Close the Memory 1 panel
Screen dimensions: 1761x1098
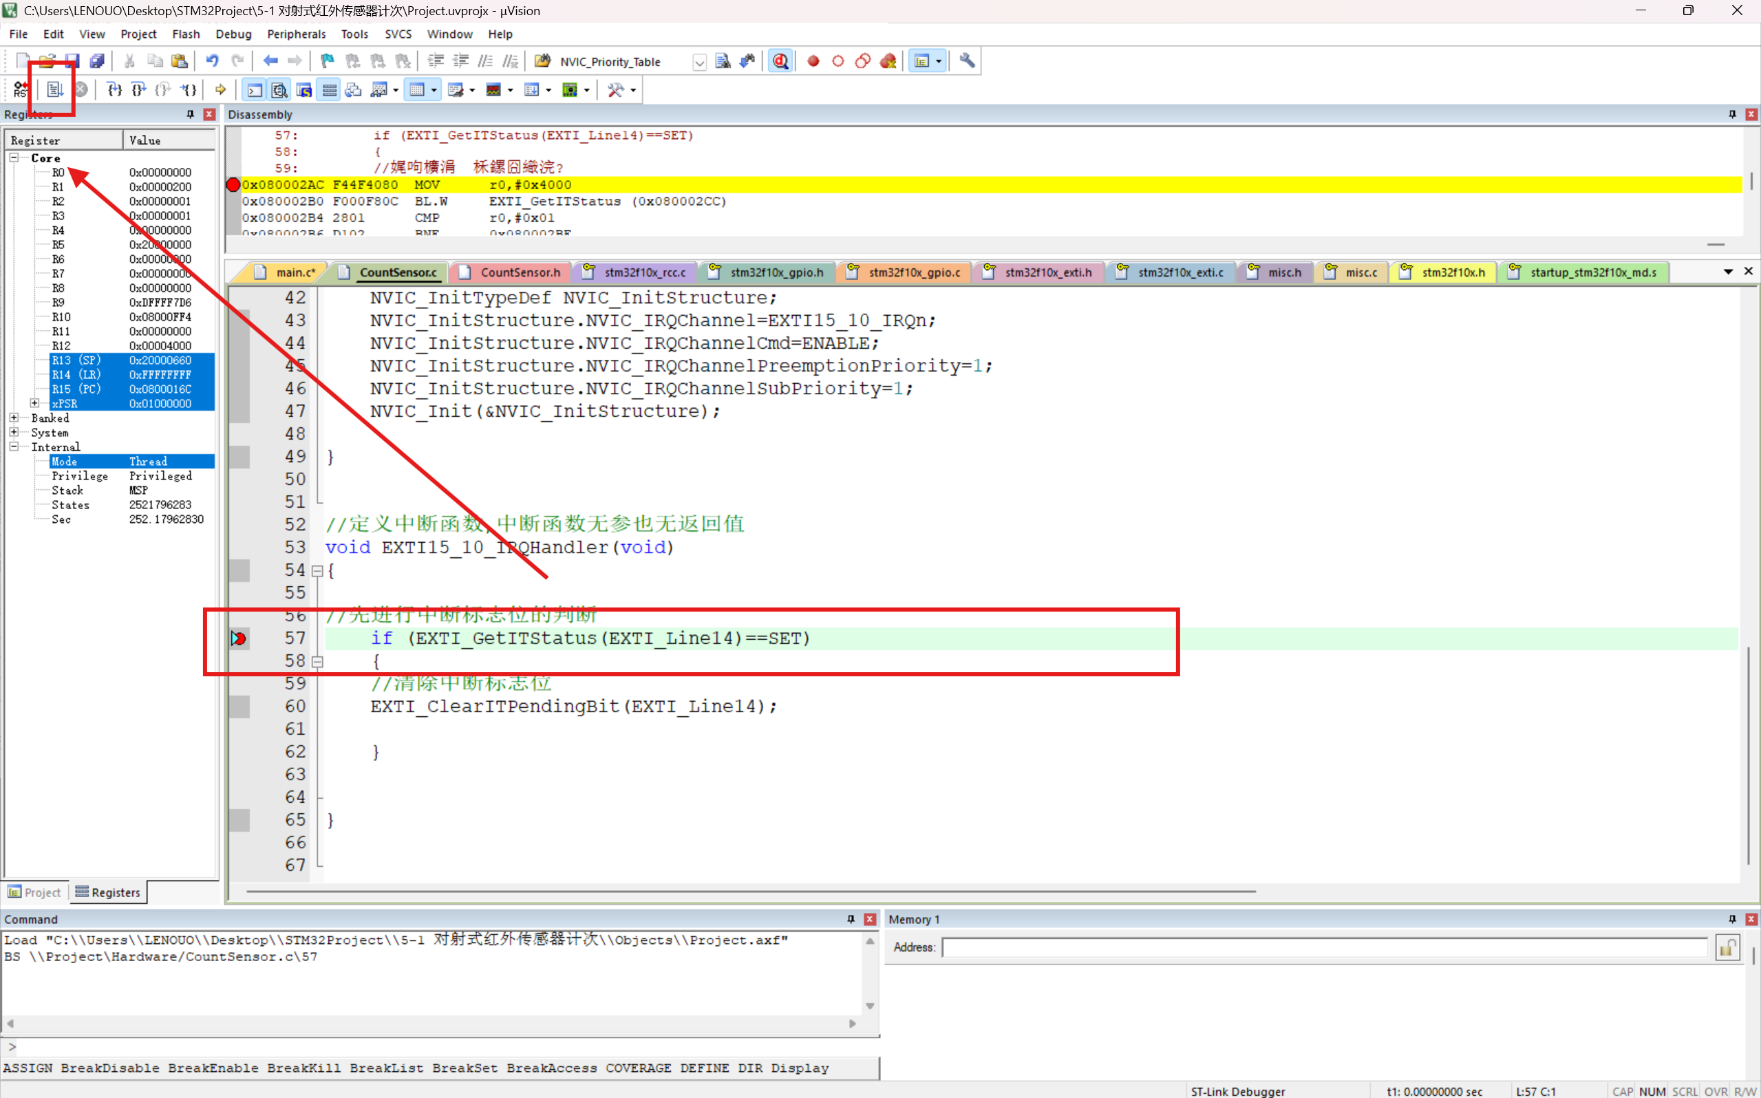[1751, 919]
